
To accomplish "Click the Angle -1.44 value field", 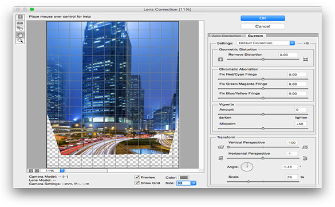I will 289,167.
